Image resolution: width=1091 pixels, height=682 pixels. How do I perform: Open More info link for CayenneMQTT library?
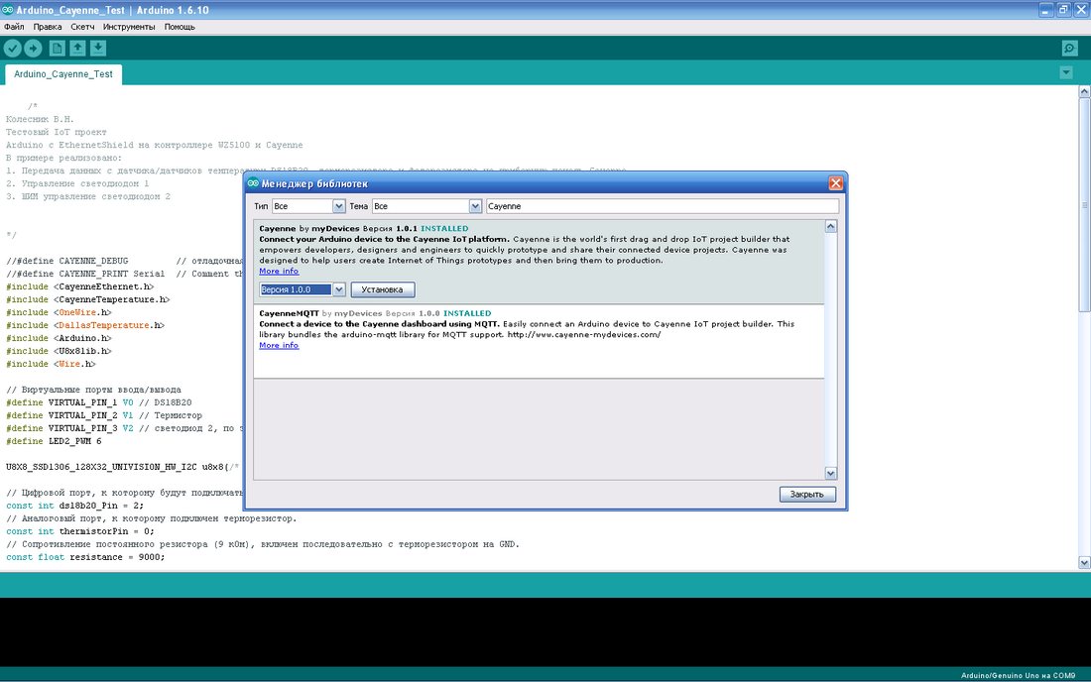click(279, 345)
